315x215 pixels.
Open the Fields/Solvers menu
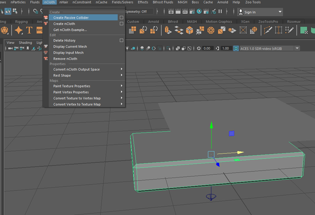point(123,2)
